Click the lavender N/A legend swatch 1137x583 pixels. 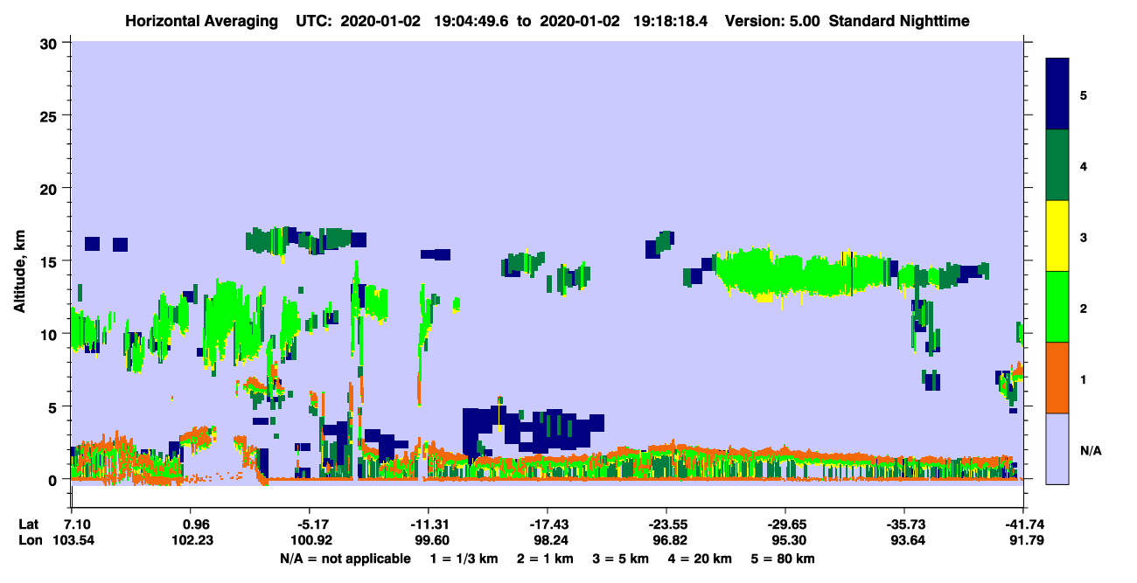[1057, 448]
